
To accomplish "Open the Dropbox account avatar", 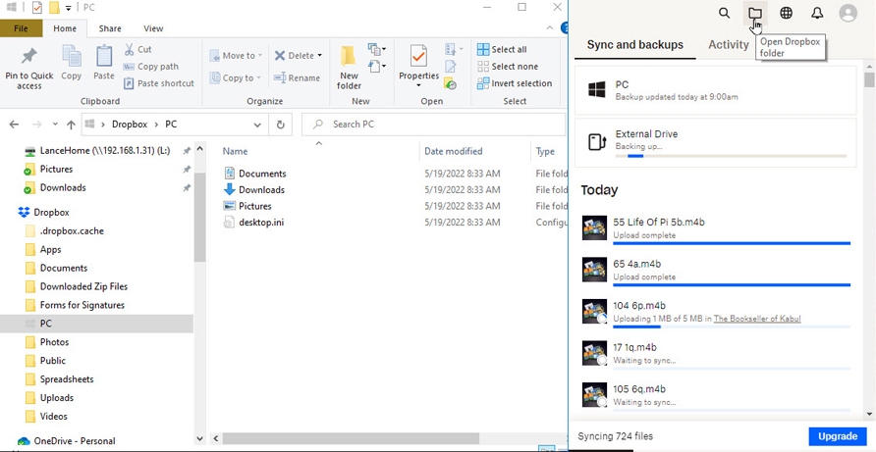I will 849,13.
